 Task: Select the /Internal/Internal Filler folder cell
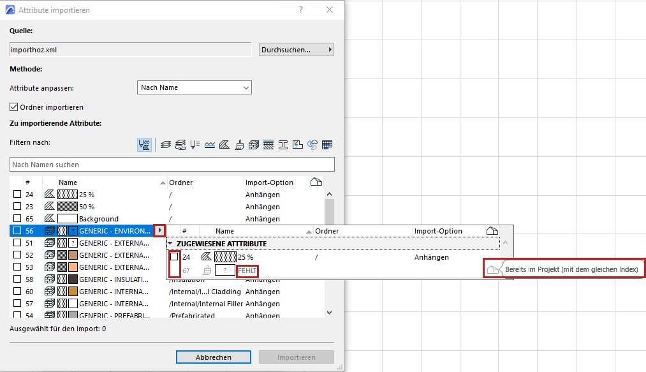pyautogui.click(x=207, y=304)
